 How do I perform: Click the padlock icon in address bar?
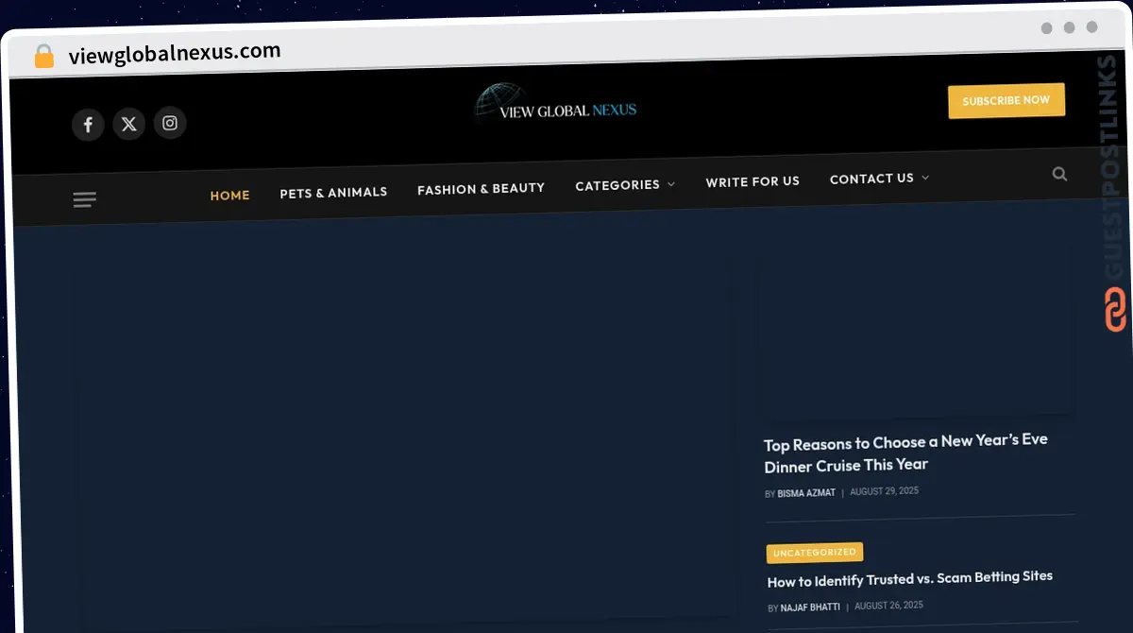43,57
